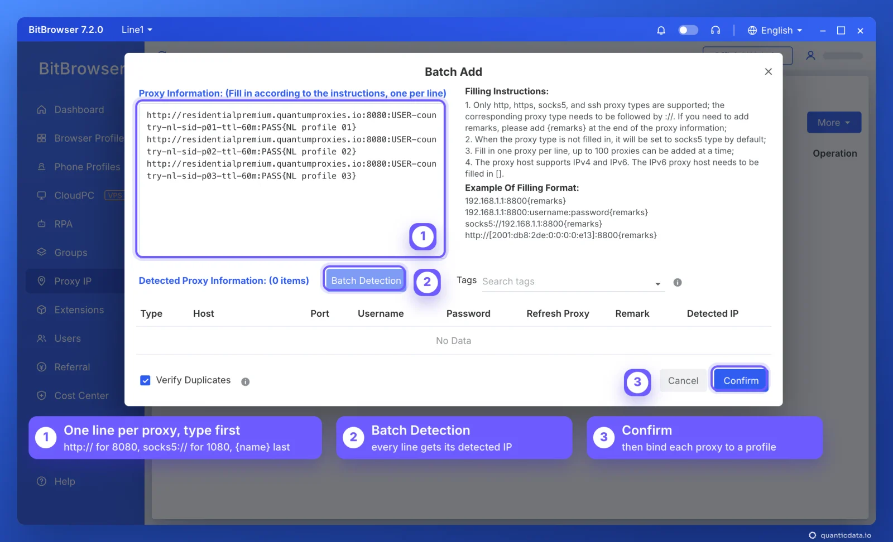Click the Proxy IP location pin icon
The height and width of the screenshot is (542, 893).
click(x=41, y=281)
